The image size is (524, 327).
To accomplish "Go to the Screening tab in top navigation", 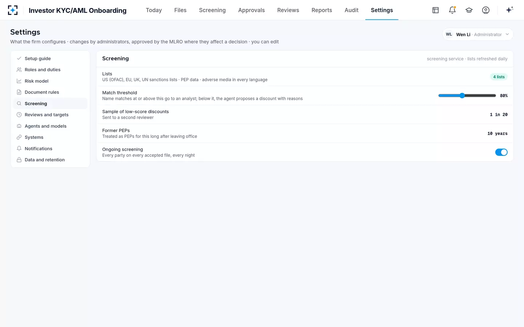I will click(213, 10).
